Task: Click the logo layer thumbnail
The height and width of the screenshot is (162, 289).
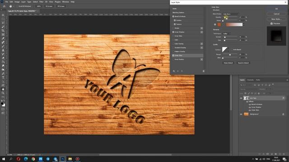Action: tap(246, 98)
